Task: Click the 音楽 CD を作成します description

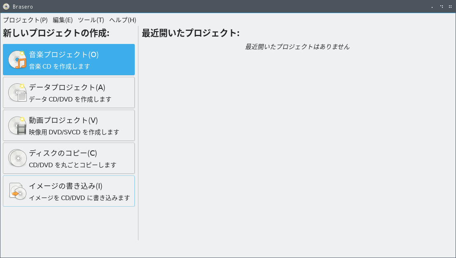Action: click(x=60, y=67)
